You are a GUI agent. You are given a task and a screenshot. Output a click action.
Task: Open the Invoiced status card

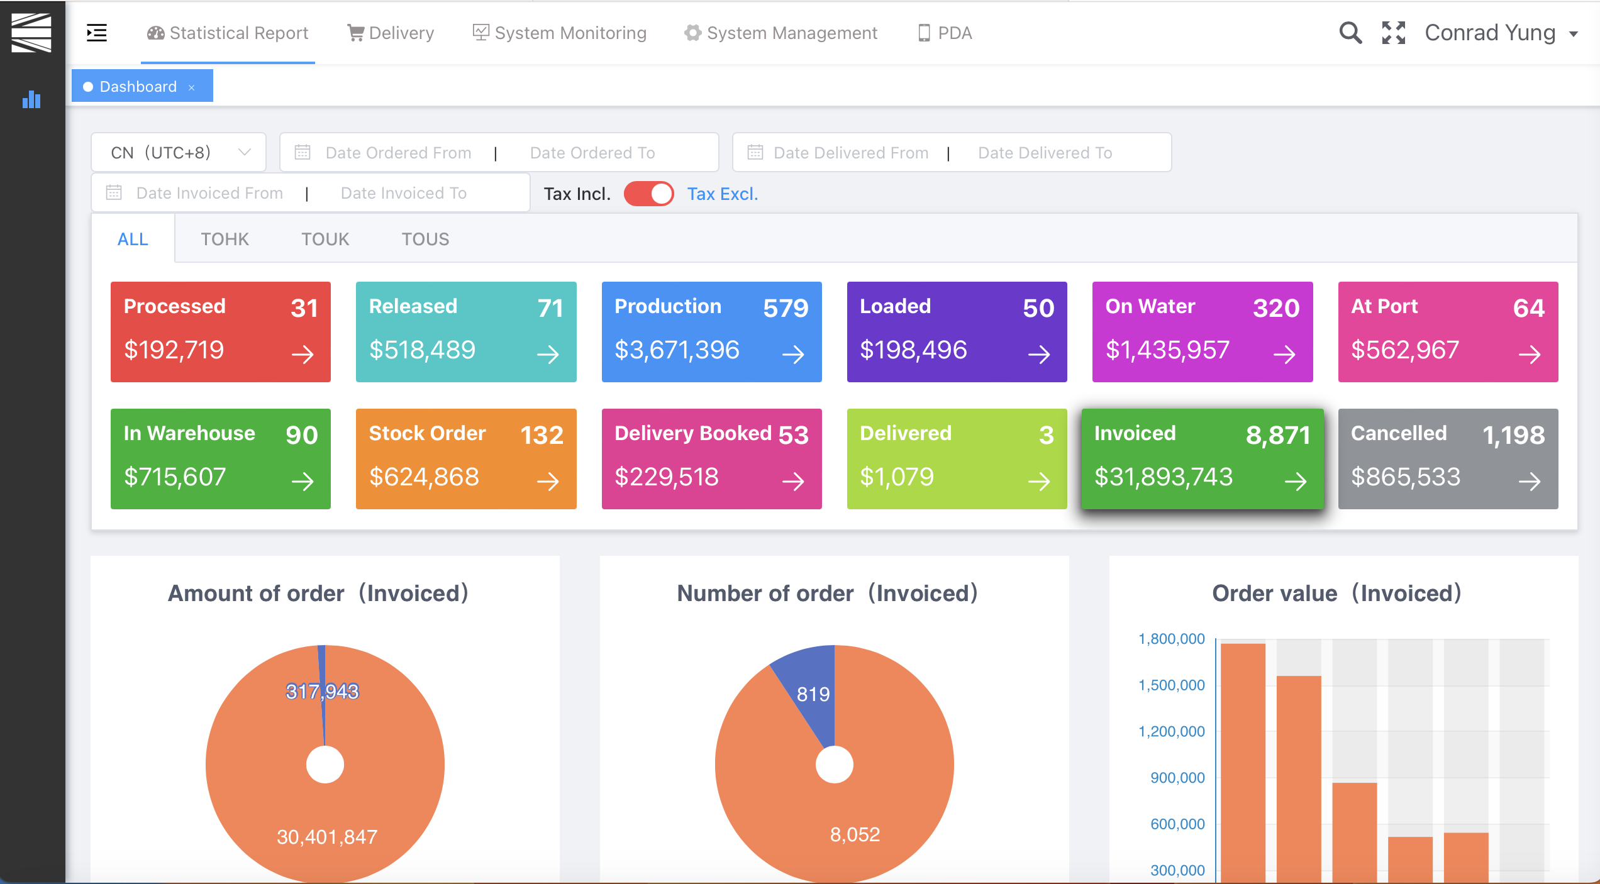[1202, 458]
